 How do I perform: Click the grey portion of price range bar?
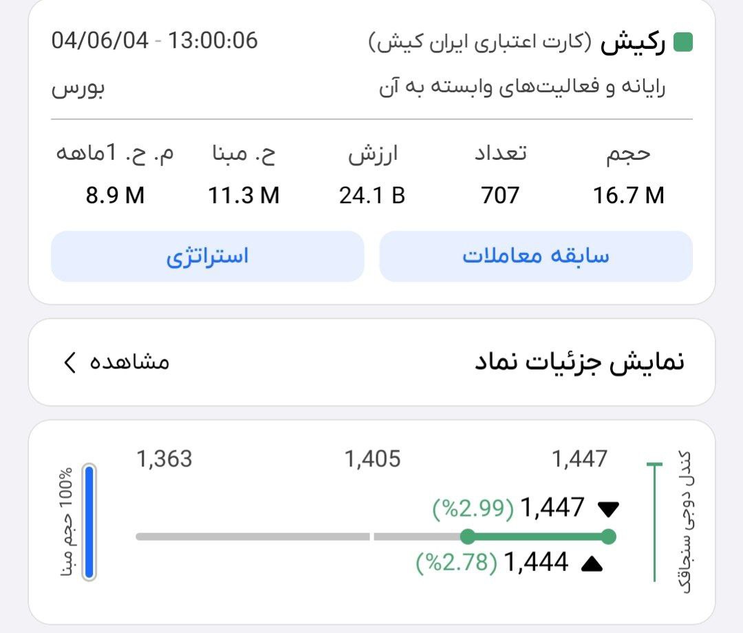275,537
